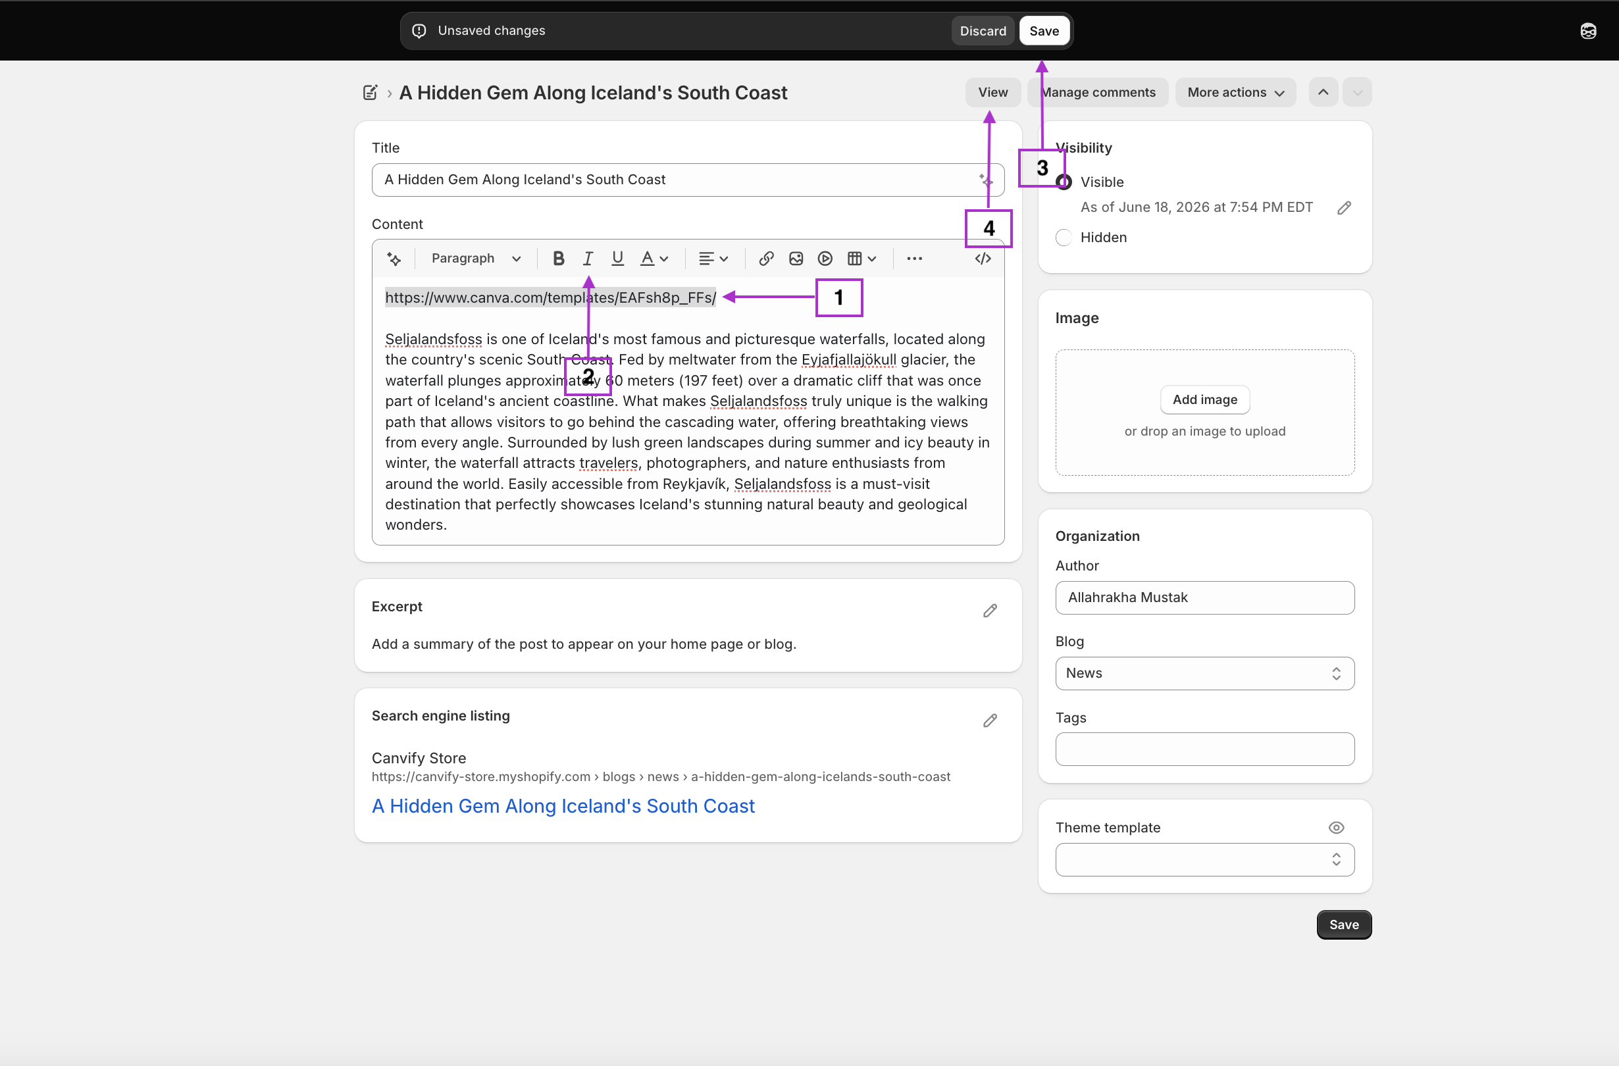Insert an image via the toolbar image icon
The width and height of the screenshot is (1619, 1066).
coord(796,259)
